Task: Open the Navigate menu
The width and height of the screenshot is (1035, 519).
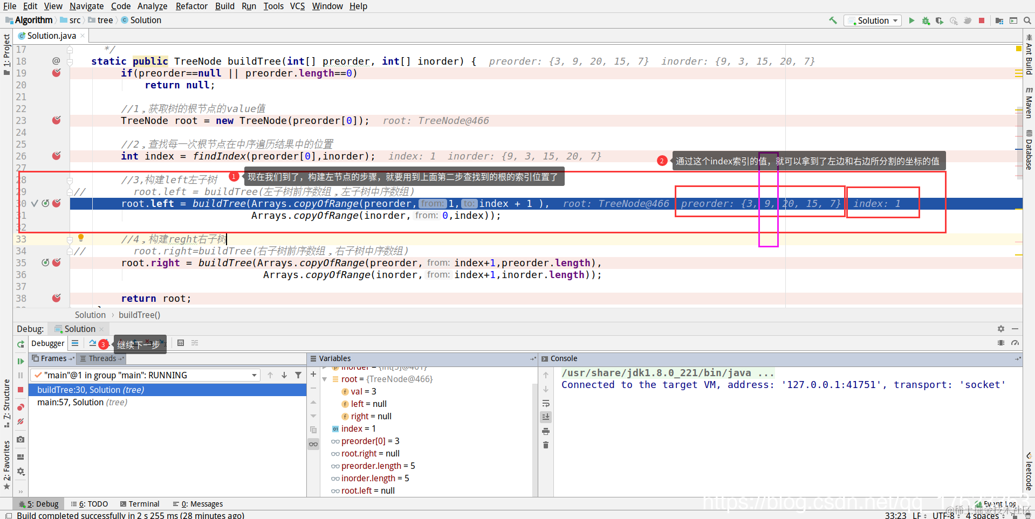Action: [86, 6]
